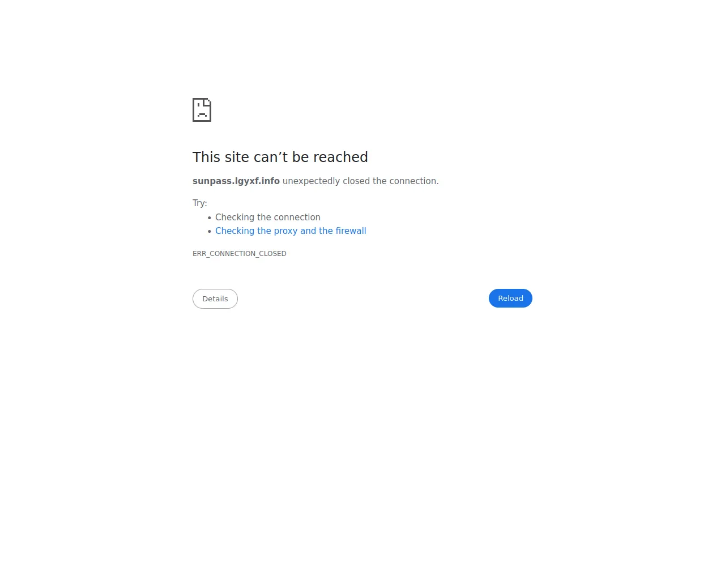Click the word "proxy" in the blue link
This screenshot has width=725, height=580.
tap(285, 231)
